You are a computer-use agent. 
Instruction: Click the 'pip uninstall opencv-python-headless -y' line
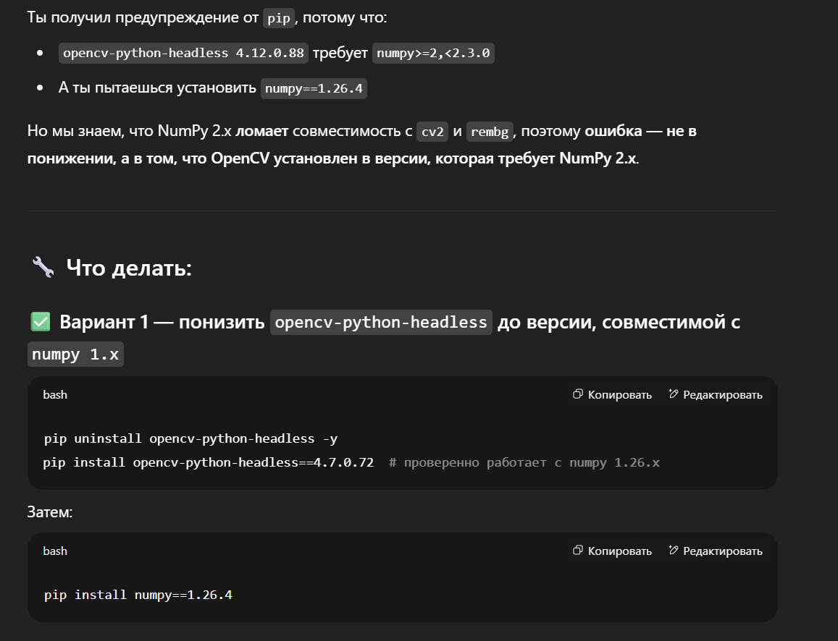pos(190,438)
